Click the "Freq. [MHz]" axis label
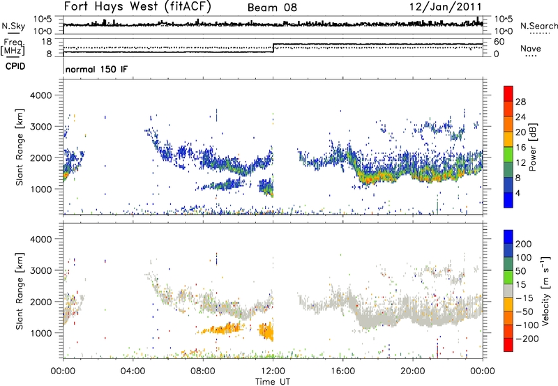 pyautogui.click(x=13, y=47)
